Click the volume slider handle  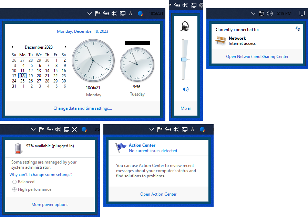[184, 59]
